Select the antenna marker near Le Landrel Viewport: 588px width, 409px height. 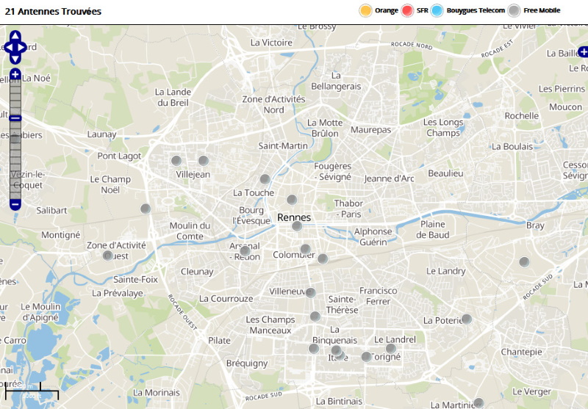(x=391, y=348)
